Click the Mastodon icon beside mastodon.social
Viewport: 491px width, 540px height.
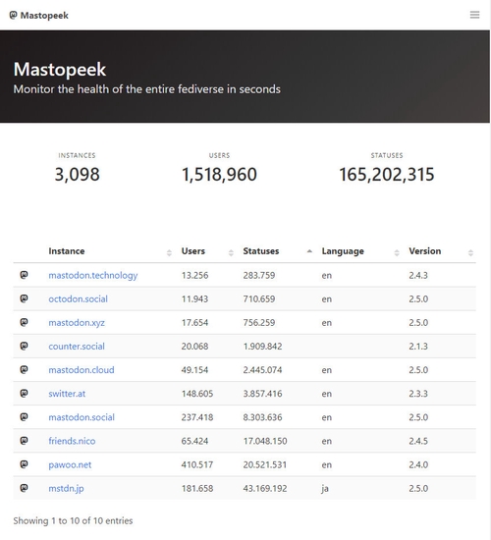24,417
